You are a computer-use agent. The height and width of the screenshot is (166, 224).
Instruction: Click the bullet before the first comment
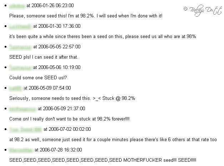6,6
